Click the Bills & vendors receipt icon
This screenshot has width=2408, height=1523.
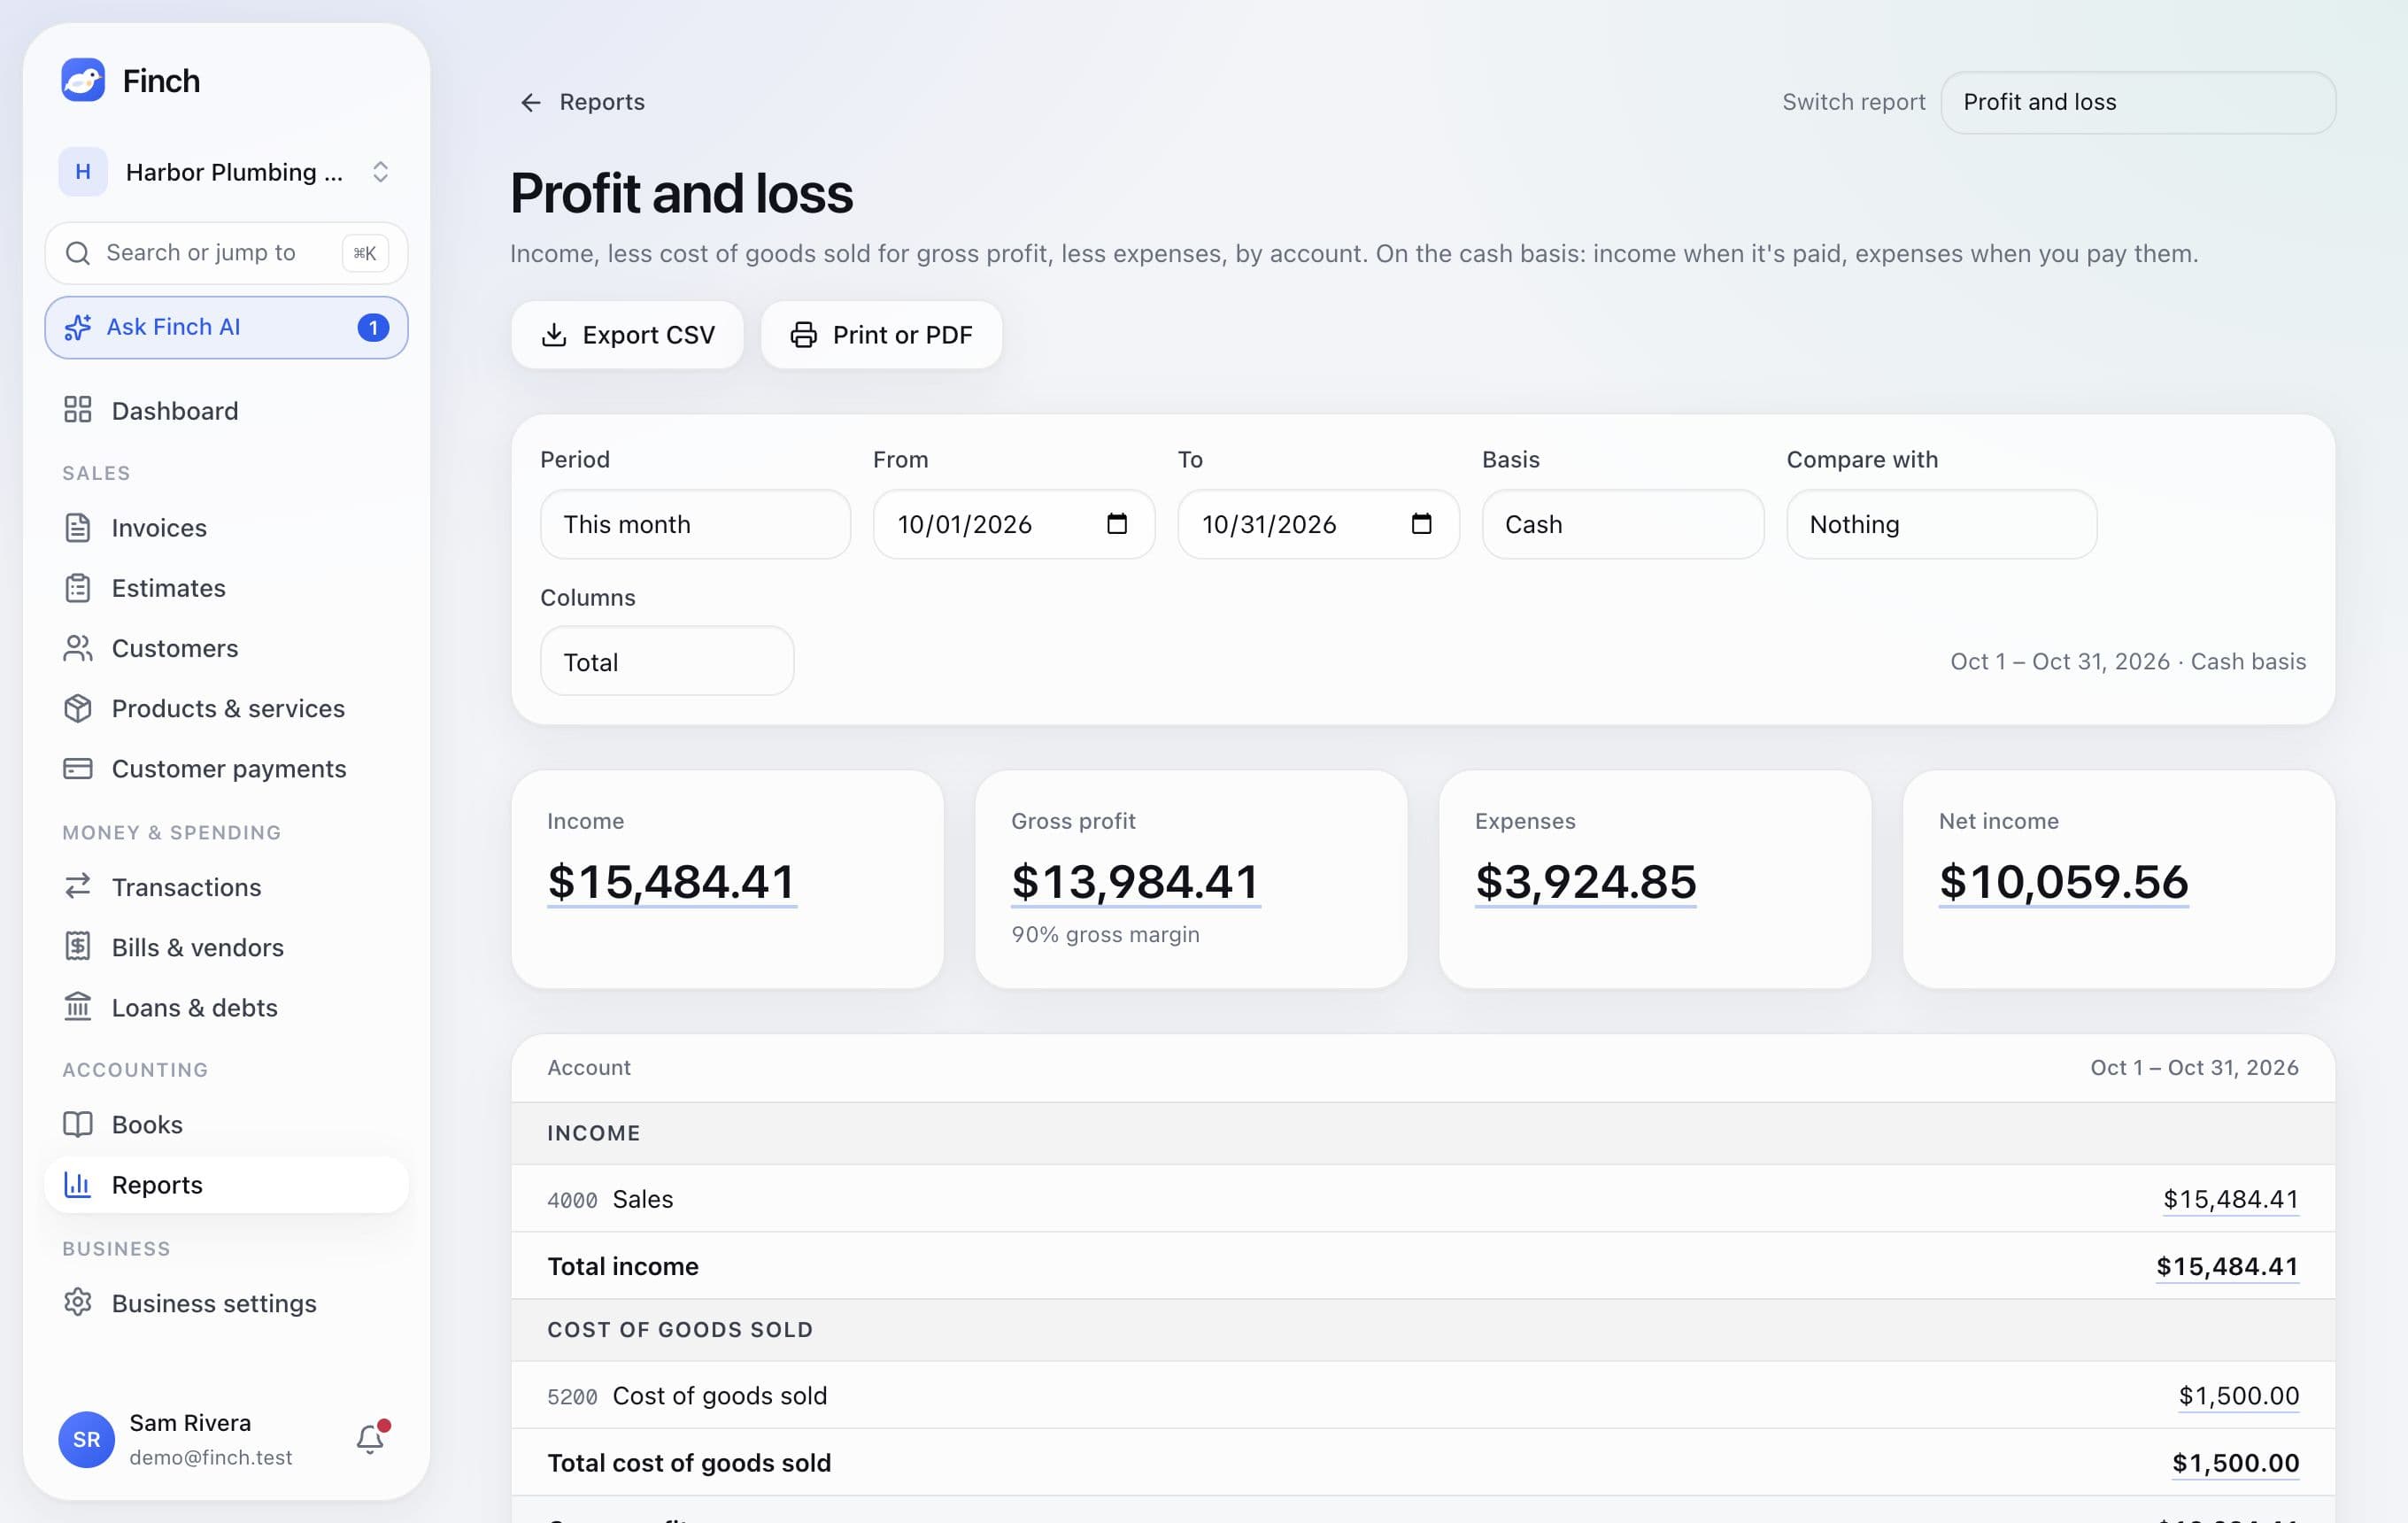tap(77, 946)
